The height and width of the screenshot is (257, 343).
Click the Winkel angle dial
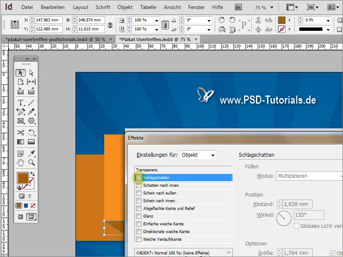[284, 218]
